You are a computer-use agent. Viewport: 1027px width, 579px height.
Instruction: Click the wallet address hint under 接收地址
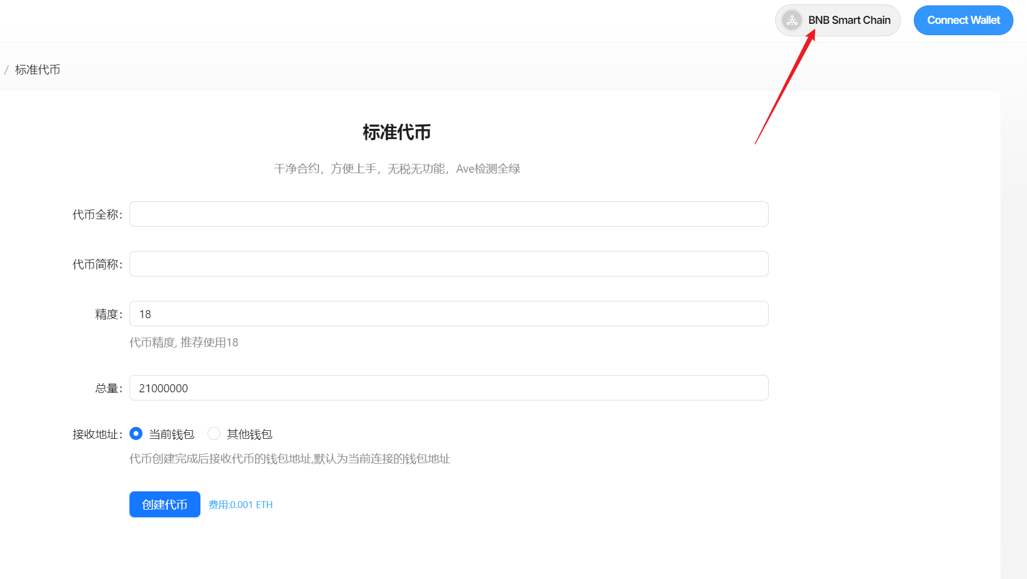(x=290, y=459)
